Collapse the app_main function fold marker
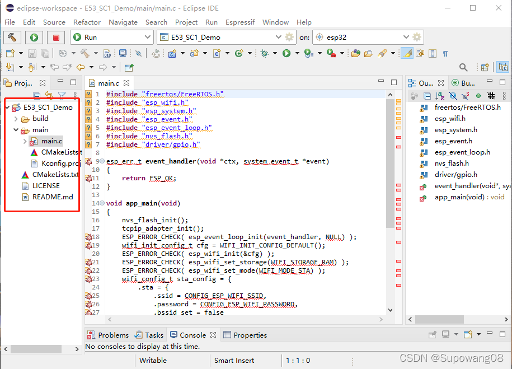The height and width of the screenshot is (369, 512). click(102, 203)
